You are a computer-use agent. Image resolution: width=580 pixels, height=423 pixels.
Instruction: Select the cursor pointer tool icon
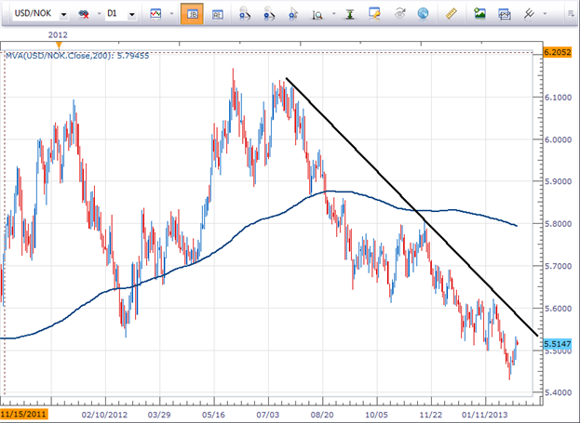(293, 14)
